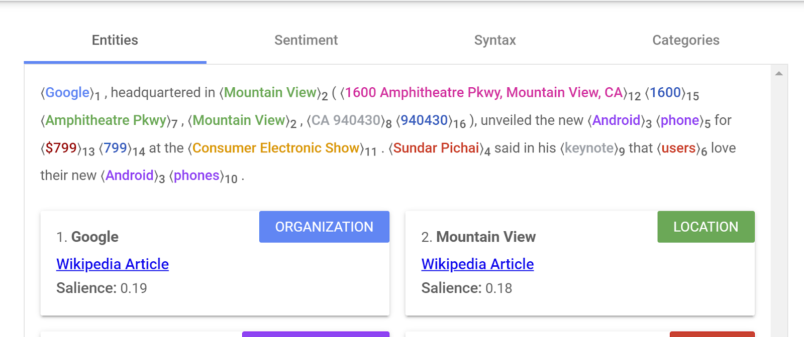Click the green LOCATION label badge
804x337 pixels.
click(706, 227)
